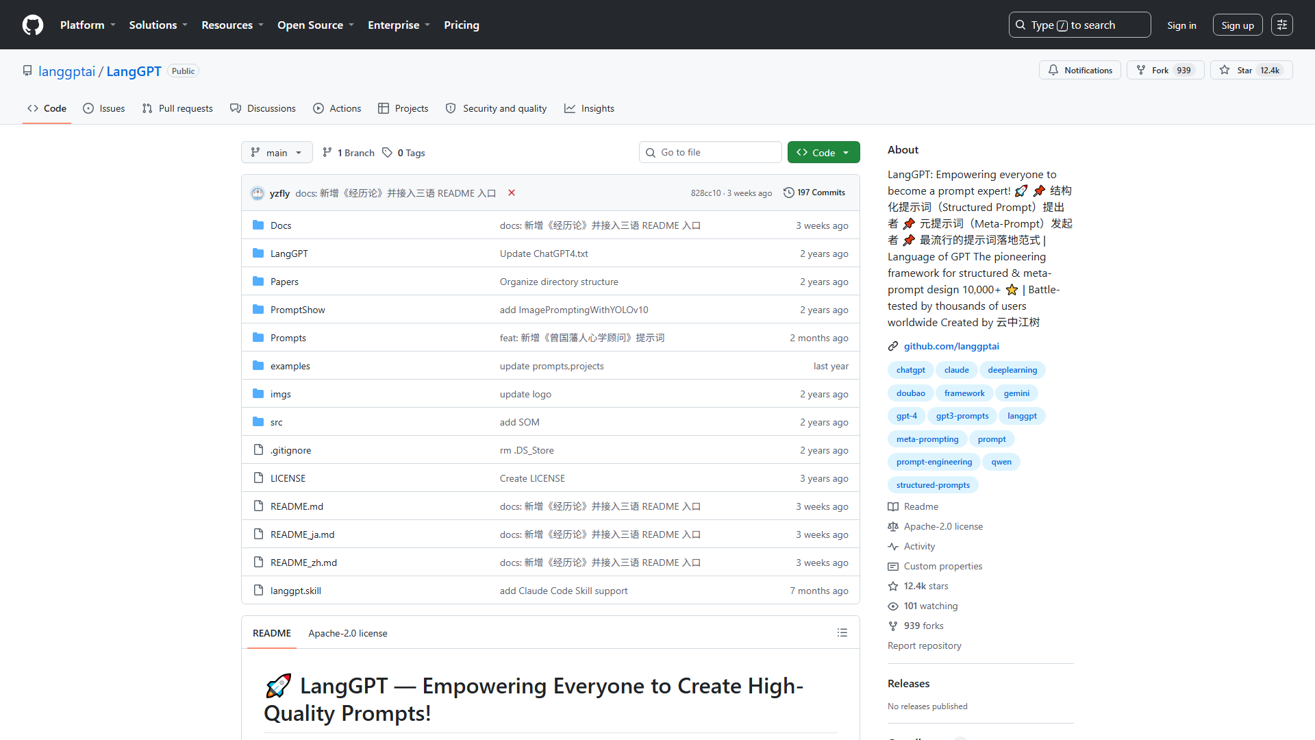Click the deeplearning topic tag

point(1012,370)
